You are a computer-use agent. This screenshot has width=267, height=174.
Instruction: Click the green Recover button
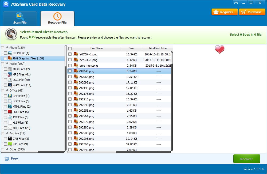point(246,159)
